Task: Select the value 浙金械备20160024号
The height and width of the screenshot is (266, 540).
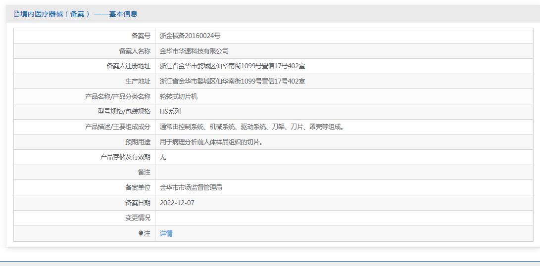Action: pyautogui.click(x=190, y=36)
